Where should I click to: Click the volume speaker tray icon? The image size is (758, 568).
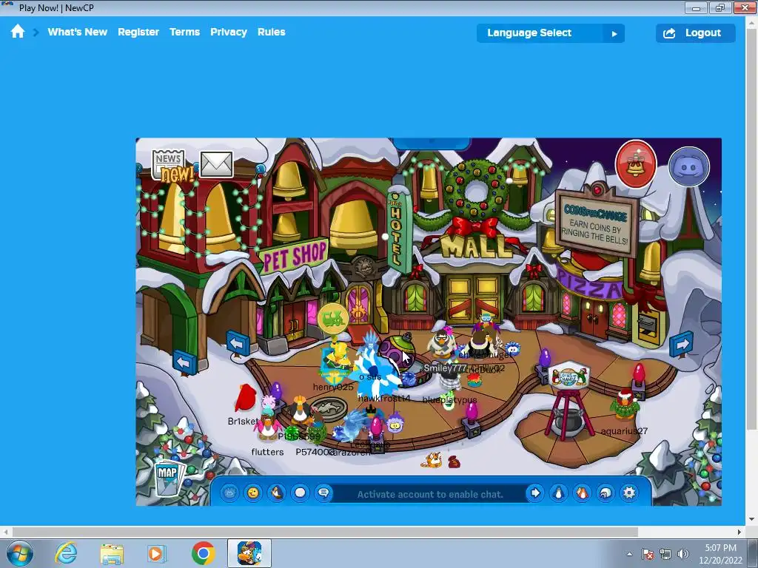(x=683, y=554)
